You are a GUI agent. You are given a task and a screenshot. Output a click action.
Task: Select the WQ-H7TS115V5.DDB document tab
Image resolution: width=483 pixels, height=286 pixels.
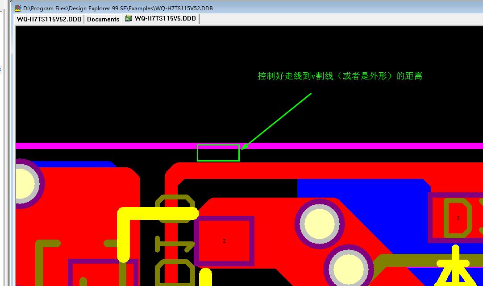[x=161, y=18]
